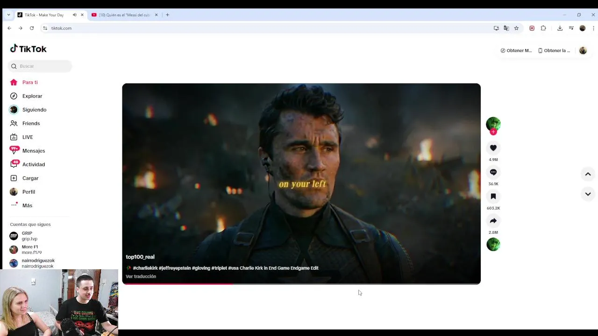
Task: Expand the Más menu
Action: (x=27, y=205)
